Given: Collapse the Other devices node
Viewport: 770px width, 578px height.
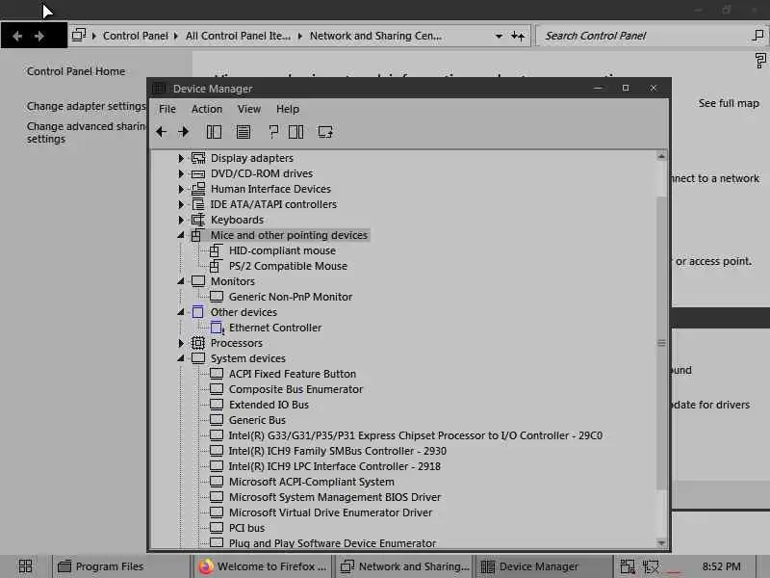Looking at the screenshot, I should [x=181, y=312].
